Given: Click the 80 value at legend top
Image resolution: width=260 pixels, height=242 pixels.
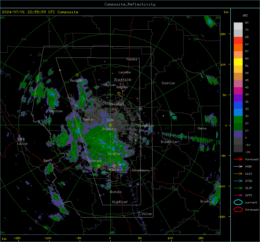Looking at the screenshot, I should (x=247, y=23).
